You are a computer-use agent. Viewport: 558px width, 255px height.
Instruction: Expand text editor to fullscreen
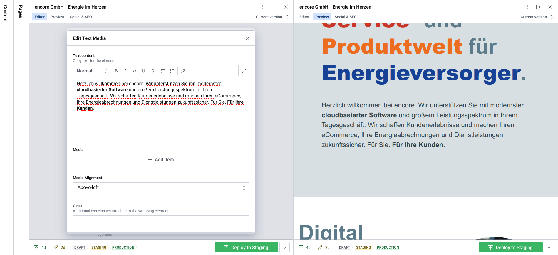[x=244, y=71]
